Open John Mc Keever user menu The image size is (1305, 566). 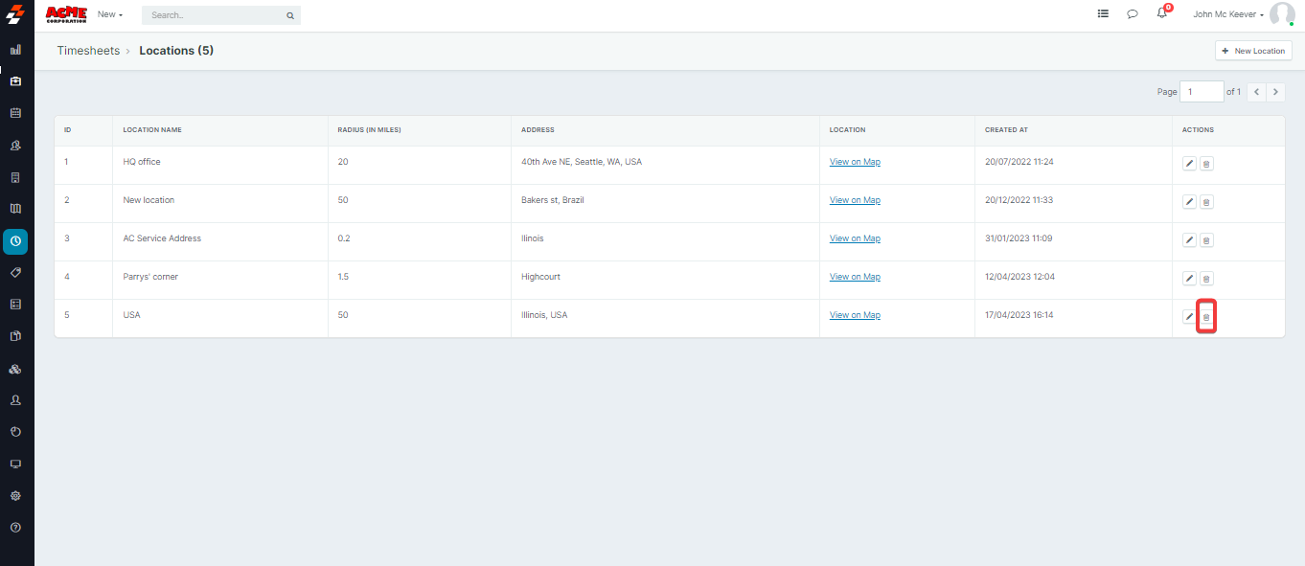[1227, 14]
